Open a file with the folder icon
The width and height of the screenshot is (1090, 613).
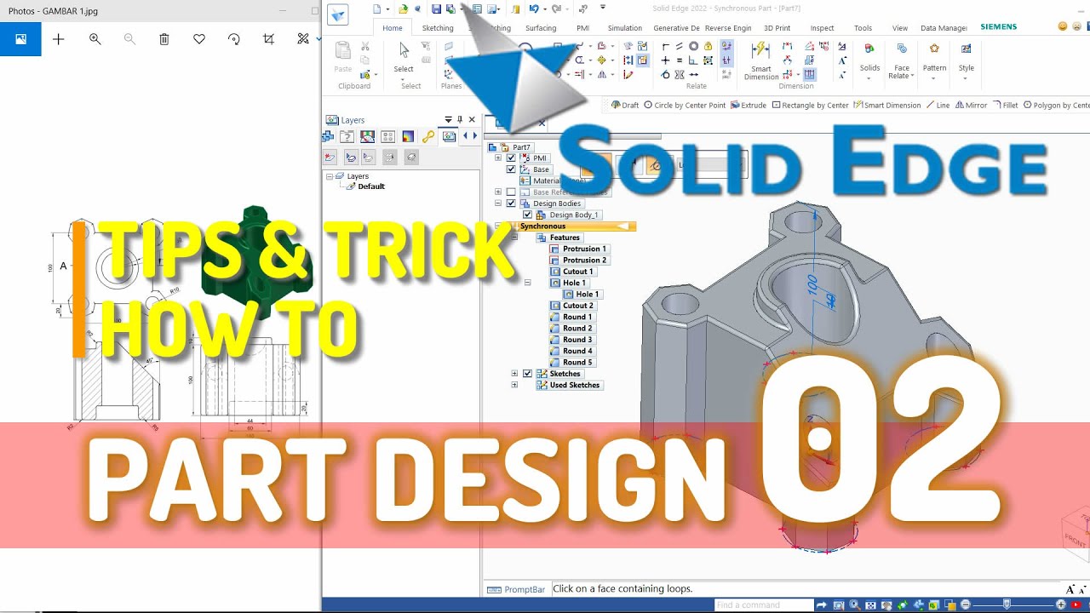point(403,9)
